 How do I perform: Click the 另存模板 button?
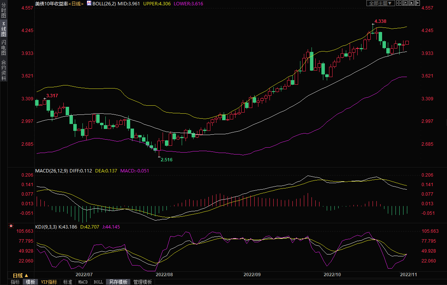coord(118,282)
